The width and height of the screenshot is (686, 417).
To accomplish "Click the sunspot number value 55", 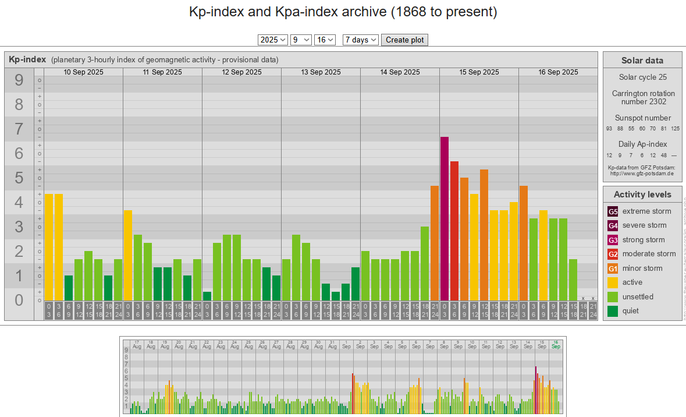I will point(631,128).
